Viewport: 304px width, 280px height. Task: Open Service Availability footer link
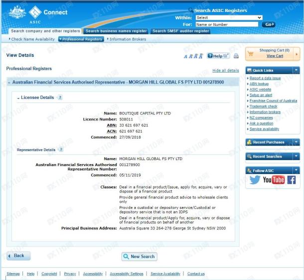(165, 274)
